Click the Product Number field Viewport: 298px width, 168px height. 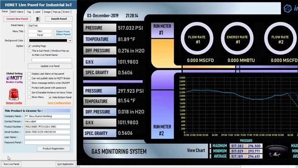[x=47, y=126]
